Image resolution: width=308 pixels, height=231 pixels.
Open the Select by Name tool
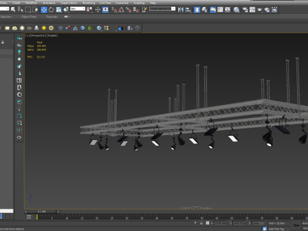pyautogui.click(x=21, y=10)
